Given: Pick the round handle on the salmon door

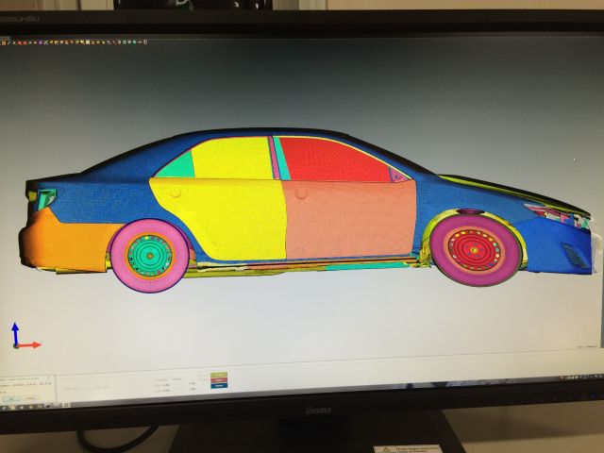Looking at the screenshot, I should pyautogui.click(x=301, y=194).
